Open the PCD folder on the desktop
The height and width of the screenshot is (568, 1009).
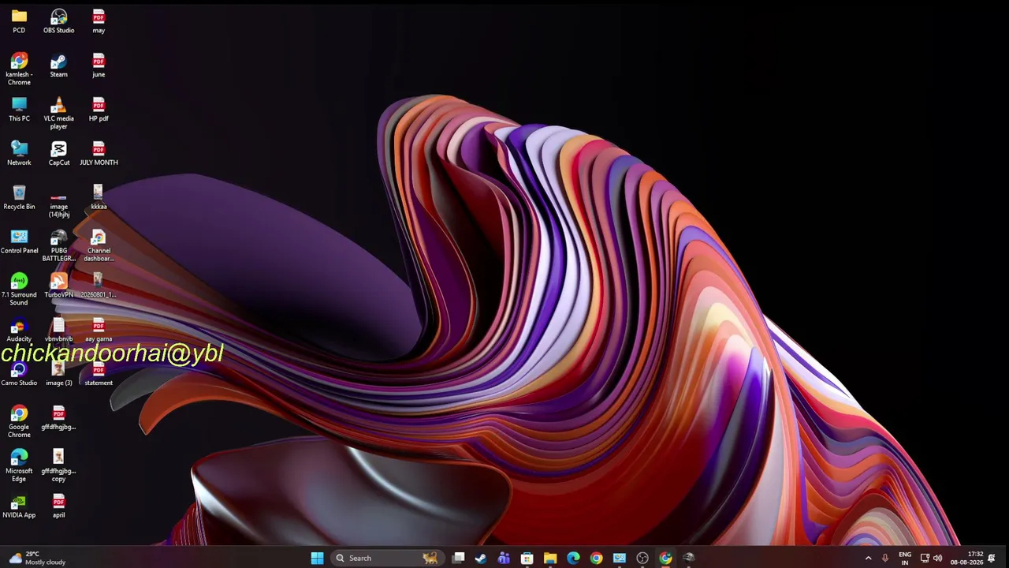point(19,21)
